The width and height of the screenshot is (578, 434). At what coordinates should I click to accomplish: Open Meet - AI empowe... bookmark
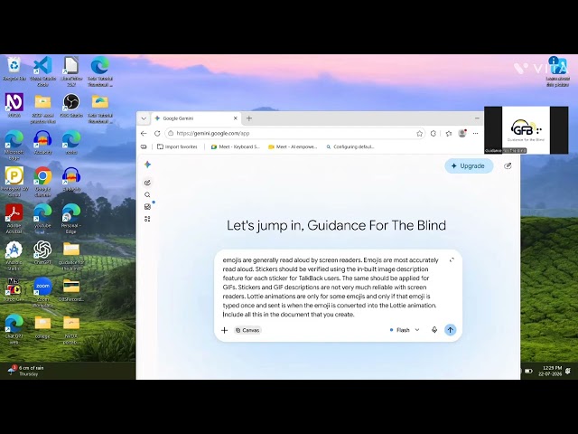(293, 146)
